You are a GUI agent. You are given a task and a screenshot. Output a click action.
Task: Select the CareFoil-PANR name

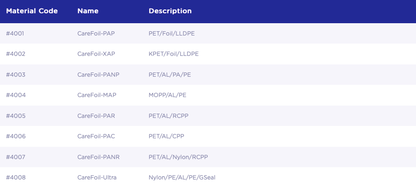(x=98, y=157)
